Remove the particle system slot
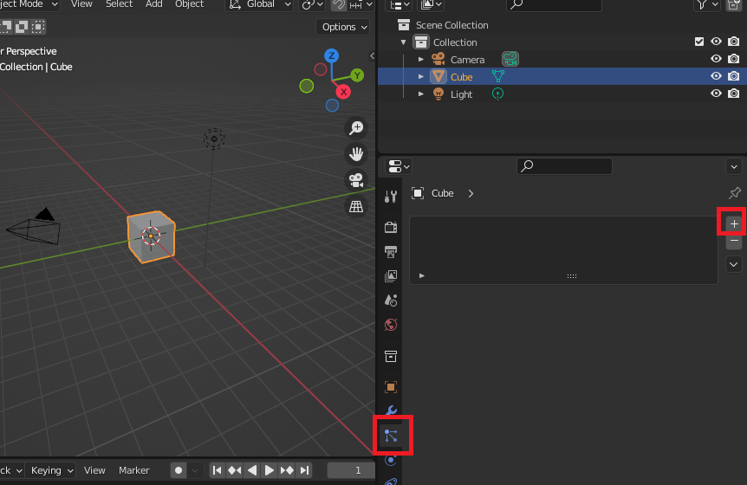 (x=734, y=241)
